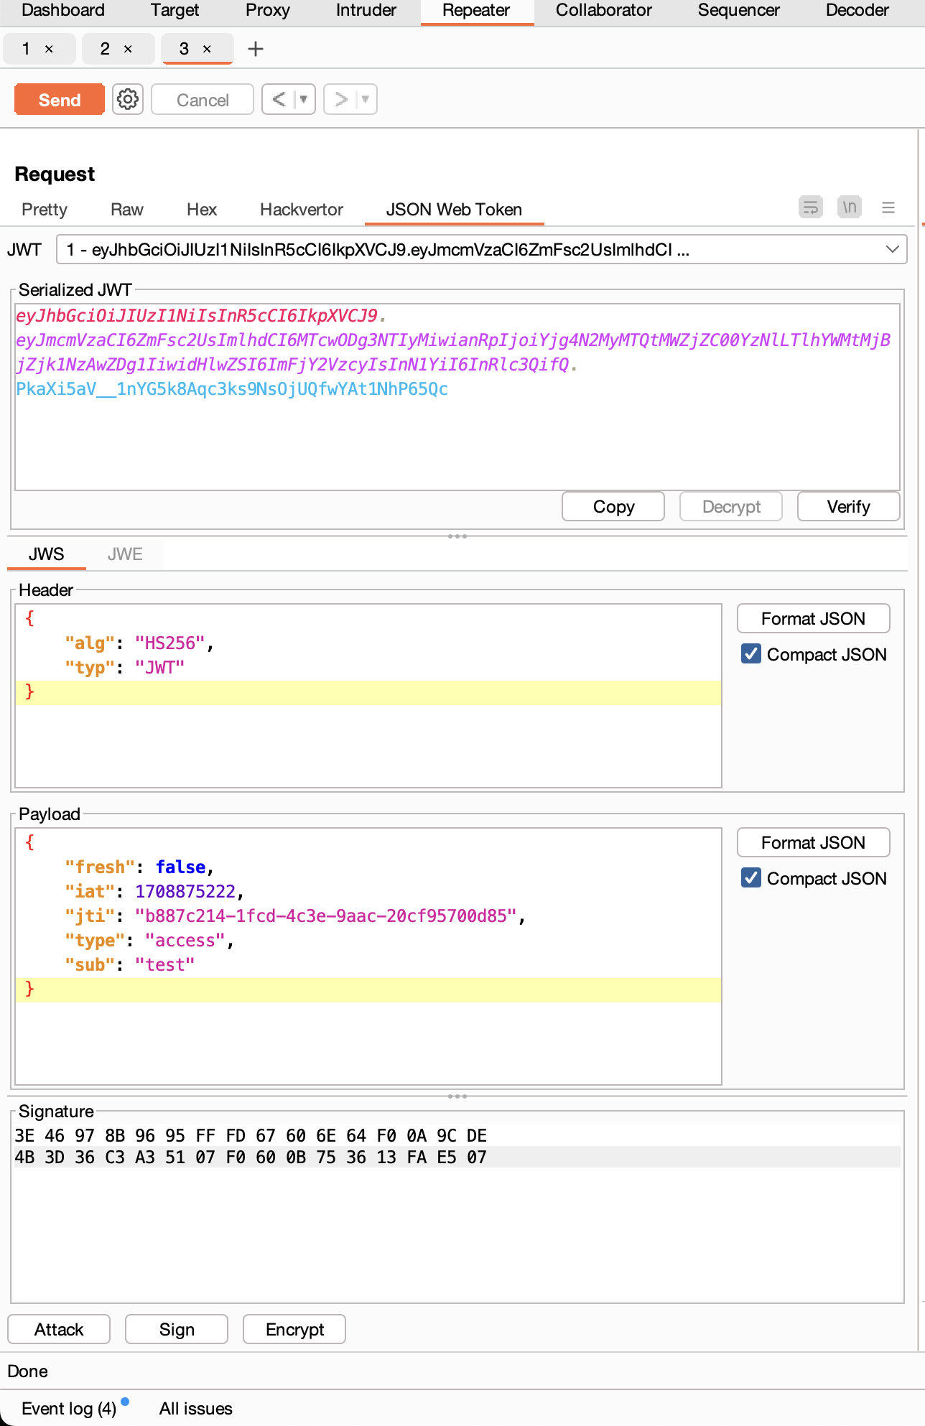925x1426 pixels.
Task: Uncheck Compact JSON for the Payload
Action: (x=751, y=878)
